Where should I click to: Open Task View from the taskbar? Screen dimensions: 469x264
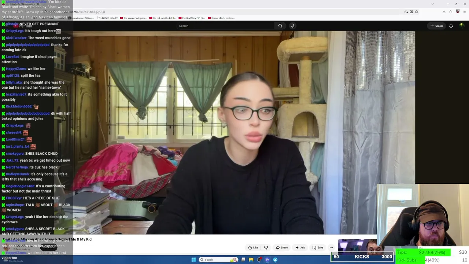click(x=243, y=260)
